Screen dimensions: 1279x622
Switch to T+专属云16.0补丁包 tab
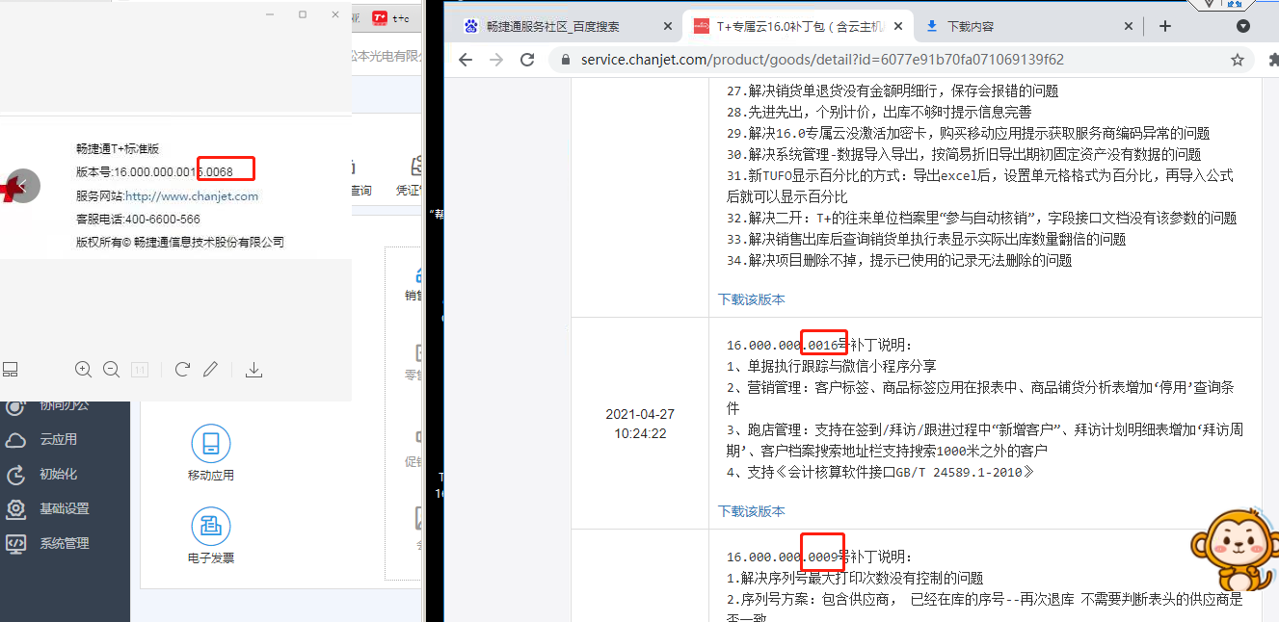[x=797, y=26]
